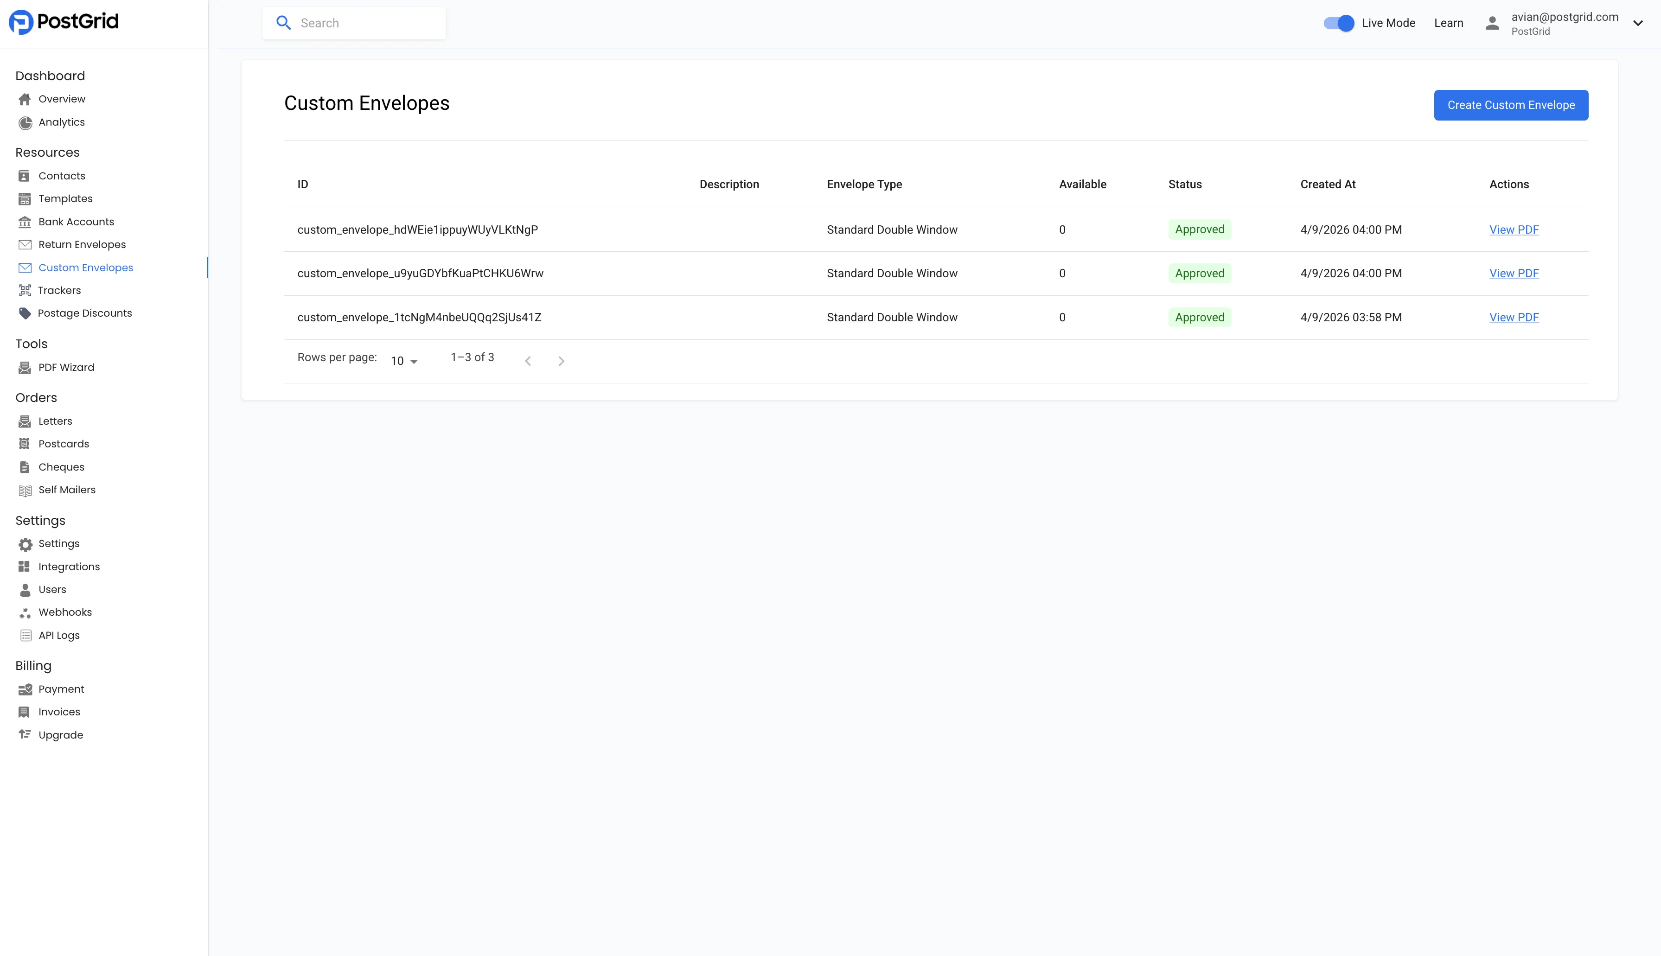Click the Users person icon
1661x956 pixels.
(x=25, y=590)
